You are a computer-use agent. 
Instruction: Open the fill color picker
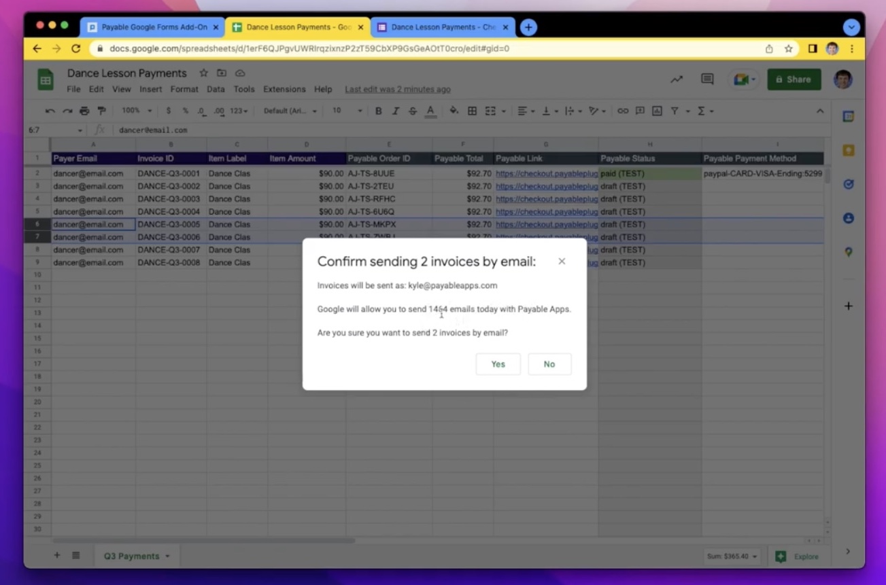point(452,111)
